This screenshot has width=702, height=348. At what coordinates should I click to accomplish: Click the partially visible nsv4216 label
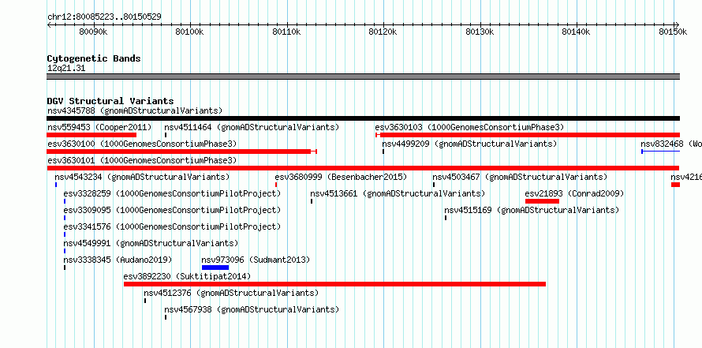coord(686,177)
